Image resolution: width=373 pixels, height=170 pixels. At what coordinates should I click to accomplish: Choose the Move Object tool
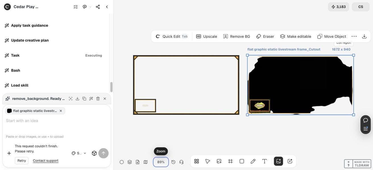pyautogui.click(x=332, y=36)
